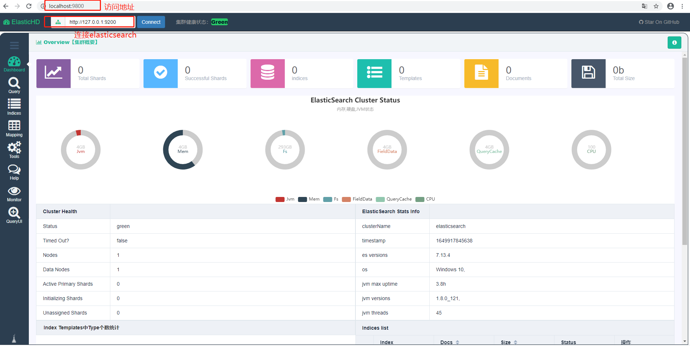Toggle QueryCache legend entry

pyautogui.click(x=394, y=199)
